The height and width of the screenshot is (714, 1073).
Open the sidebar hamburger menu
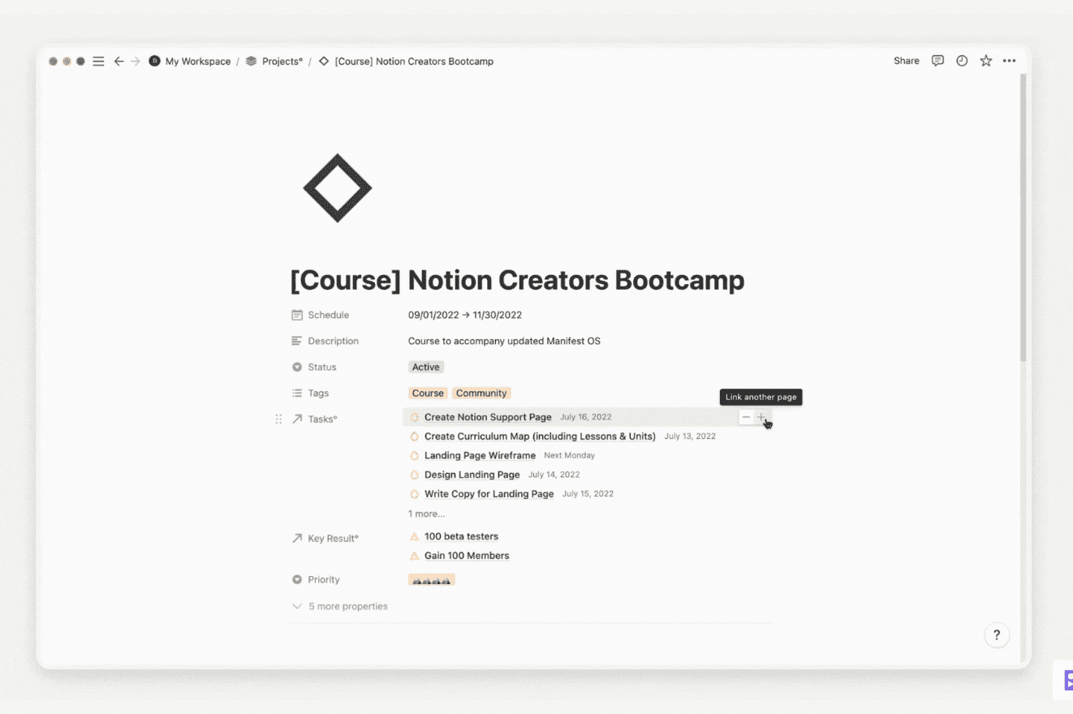[x=98, y=61]
